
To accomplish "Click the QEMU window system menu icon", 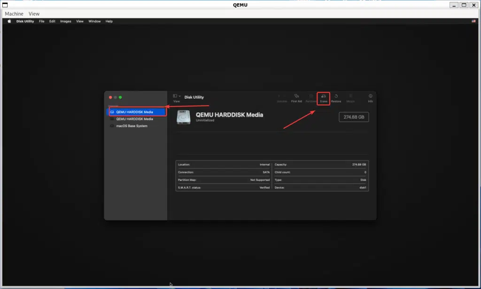I will coord(5,5).
